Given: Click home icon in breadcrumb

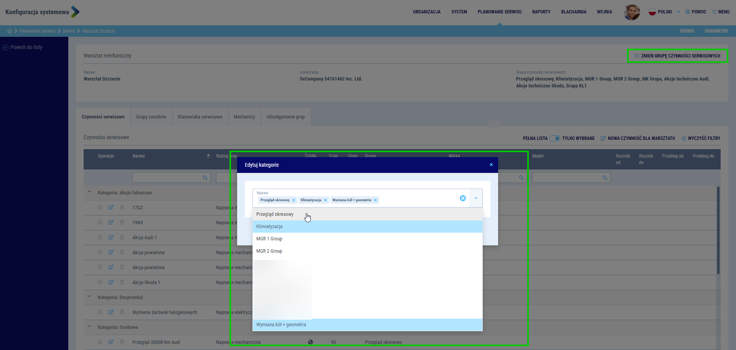Looking at the screenshot, I should (x=9, y=31).
